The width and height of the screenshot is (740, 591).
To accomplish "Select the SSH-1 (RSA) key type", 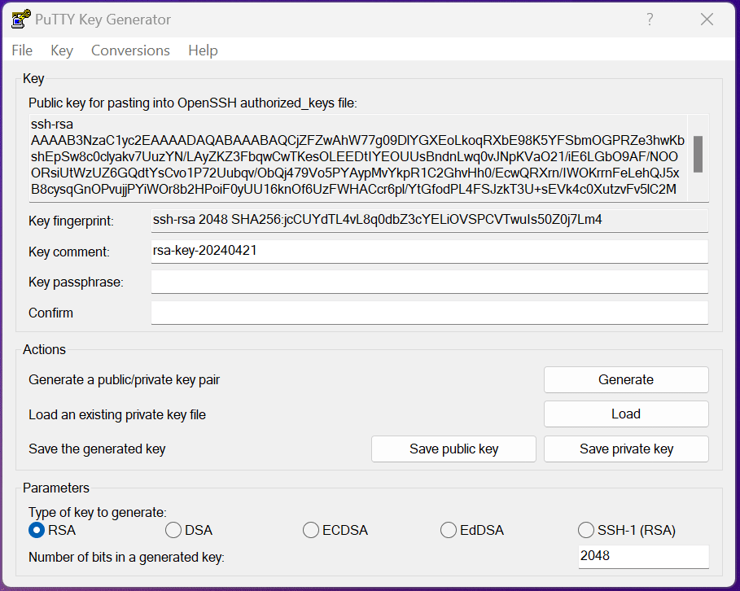I will tap(586, 531).
